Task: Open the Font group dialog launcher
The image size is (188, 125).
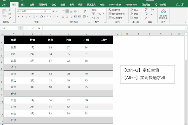Action: (x=59, y=22)
